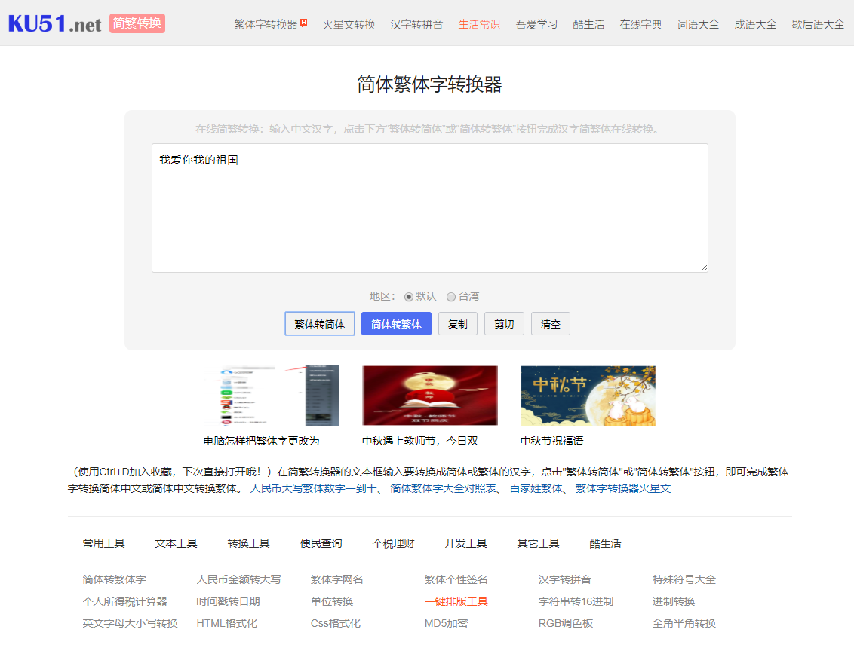Open the 时间戳转日期 tool link
This screenshot has height=648, width=854.
(228, 602)
